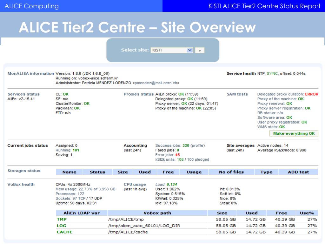Click the WMS stats SAM test
The height and width of the screenshot is (244, 325).
pos(271,127)
